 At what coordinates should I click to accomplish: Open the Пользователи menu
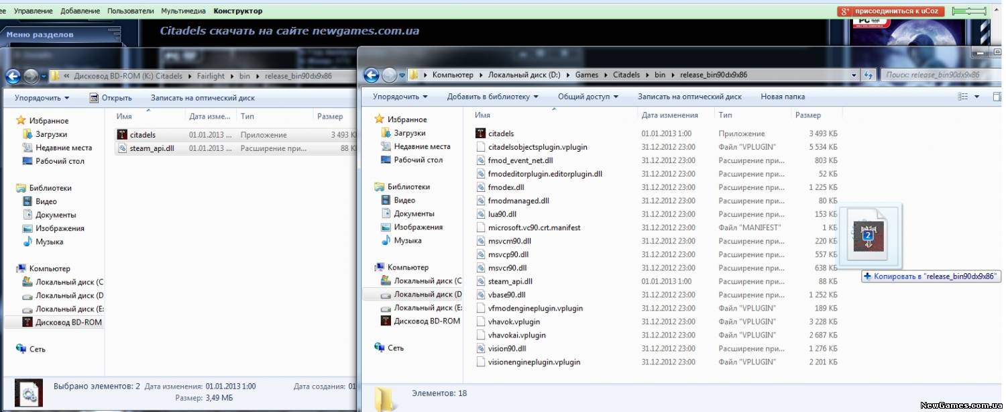click(129, 11)
